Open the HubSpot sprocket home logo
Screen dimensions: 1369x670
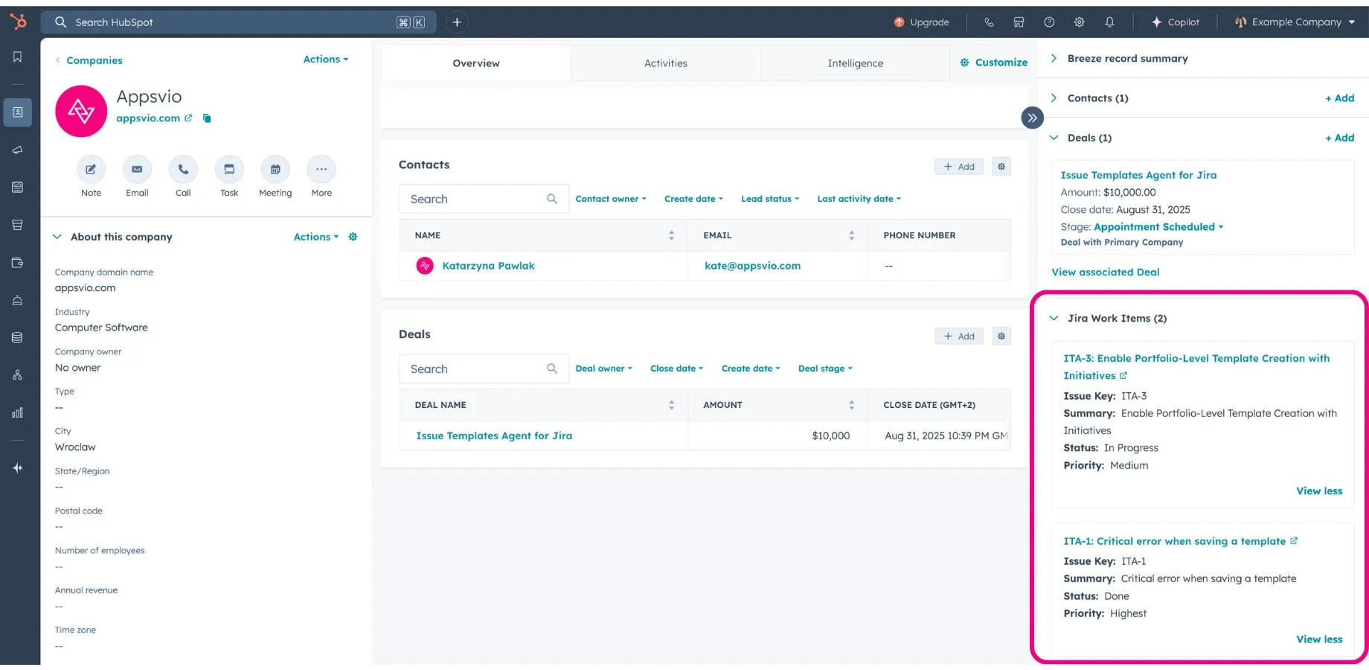pos(18,22)
